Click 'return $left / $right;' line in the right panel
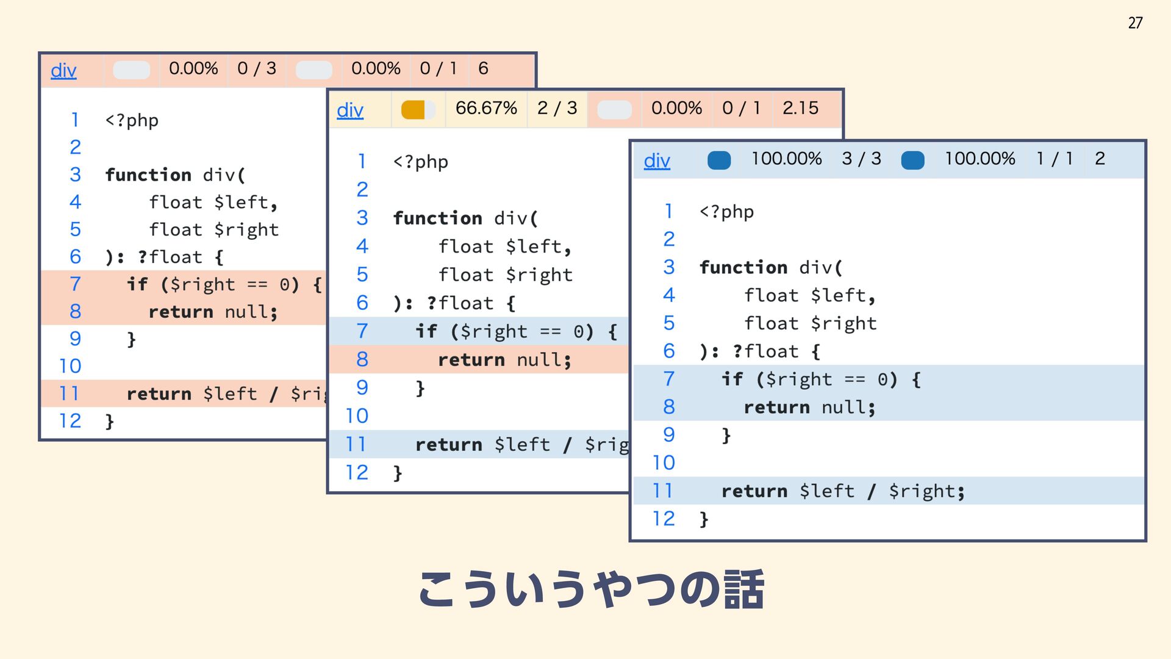This screenshot has height=659, width=1171. [x=843, y=491]
